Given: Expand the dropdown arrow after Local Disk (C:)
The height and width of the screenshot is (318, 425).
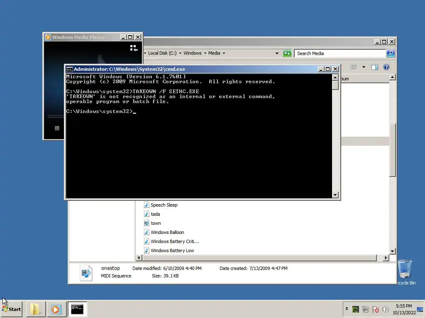Looking at the screenshot, I should 180,53.
